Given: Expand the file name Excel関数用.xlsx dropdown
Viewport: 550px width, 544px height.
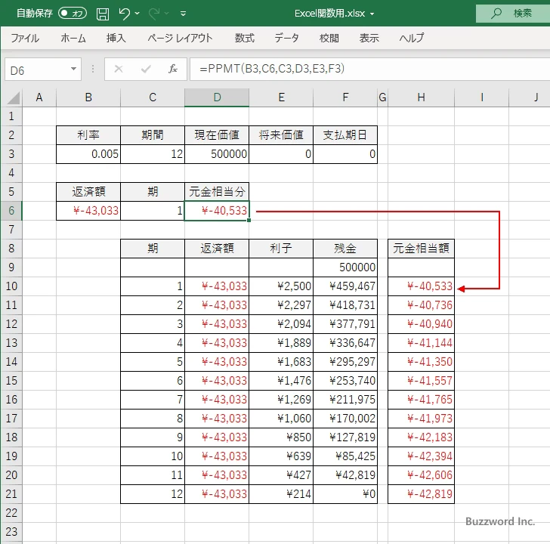Looking at the screenshot, I should 372,14.
